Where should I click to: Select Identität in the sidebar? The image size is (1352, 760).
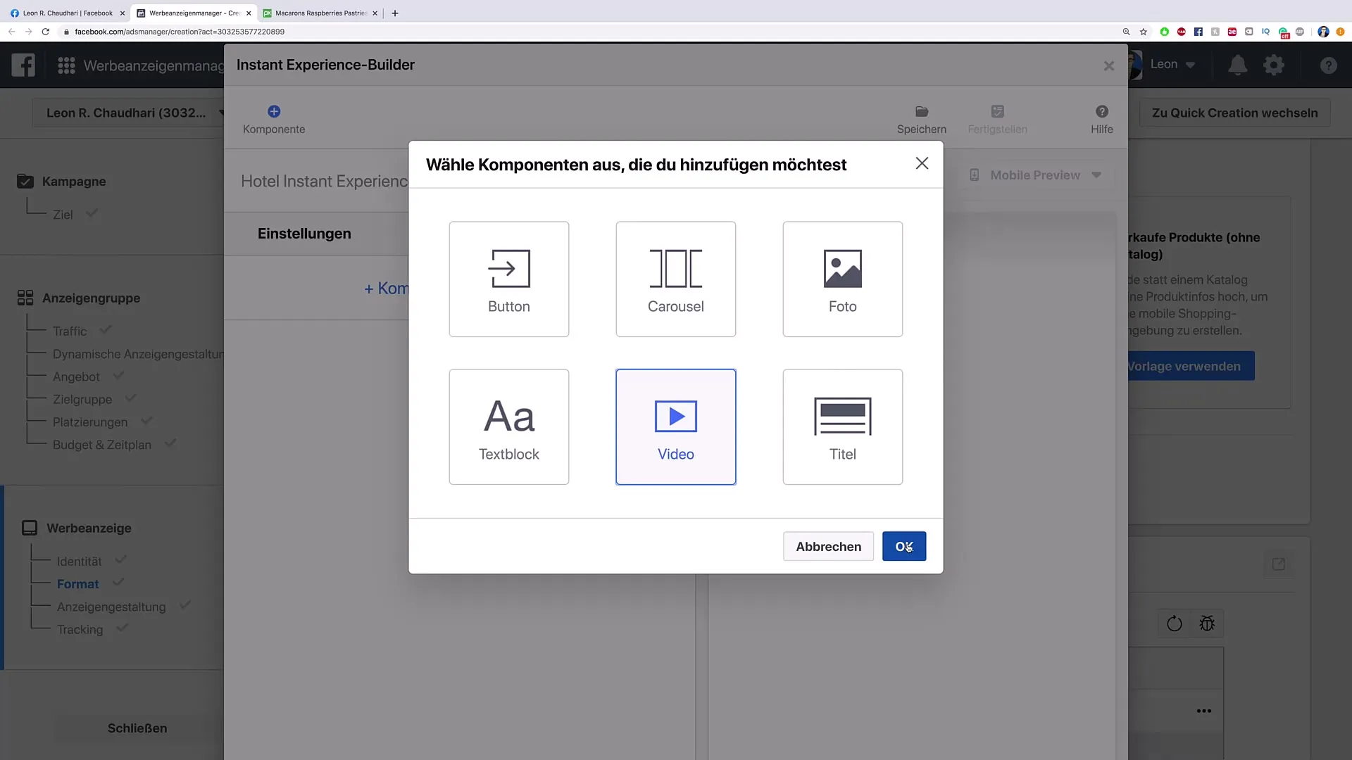click(x=79, y=562)
